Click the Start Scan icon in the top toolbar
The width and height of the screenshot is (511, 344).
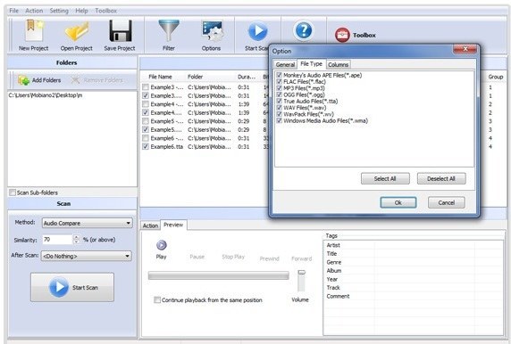[x=258, y=31]
